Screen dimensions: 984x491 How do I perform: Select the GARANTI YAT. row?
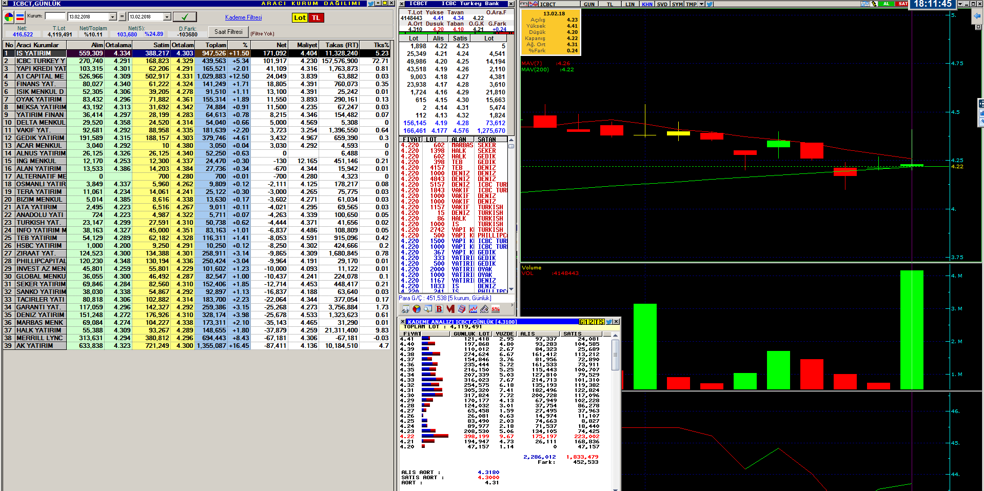click(x=197, y=307)
